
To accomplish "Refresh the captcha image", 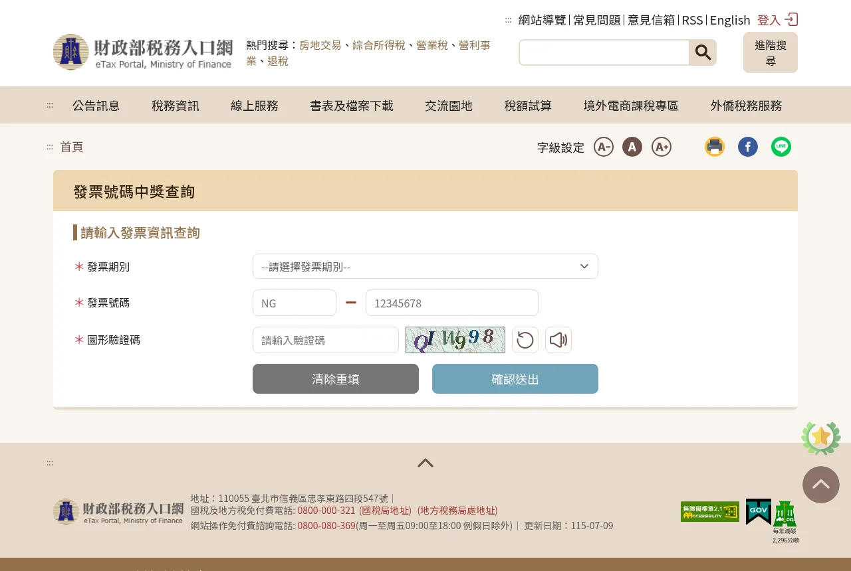I will [x=525, y=340].
